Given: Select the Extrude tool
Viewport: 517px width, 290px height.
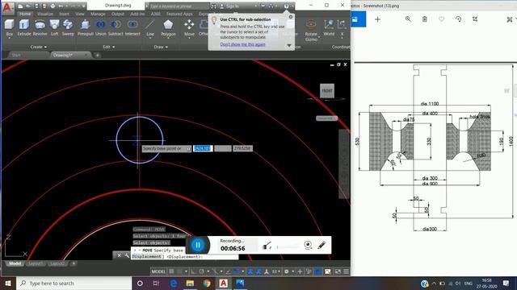Looking at the screenshot, I should click(x=23, y=27).
